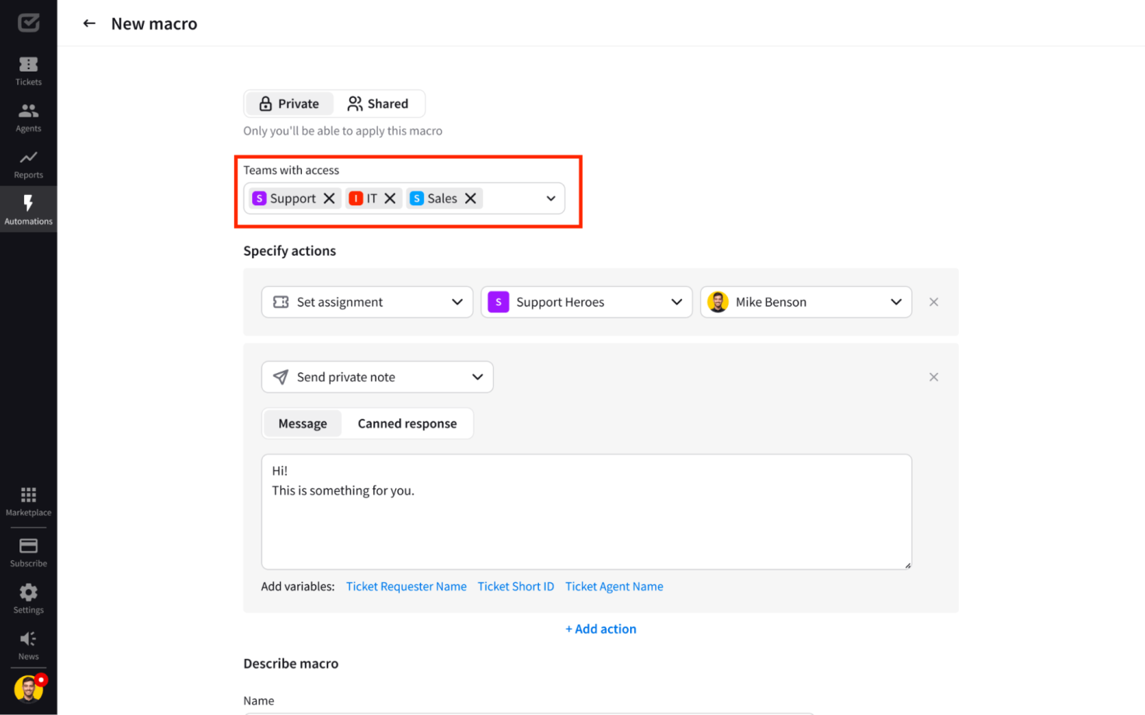Click the Teams with access label
The height and width of the screenshot is (715, 1145).
pyautogui.click(x=292, y=170)
